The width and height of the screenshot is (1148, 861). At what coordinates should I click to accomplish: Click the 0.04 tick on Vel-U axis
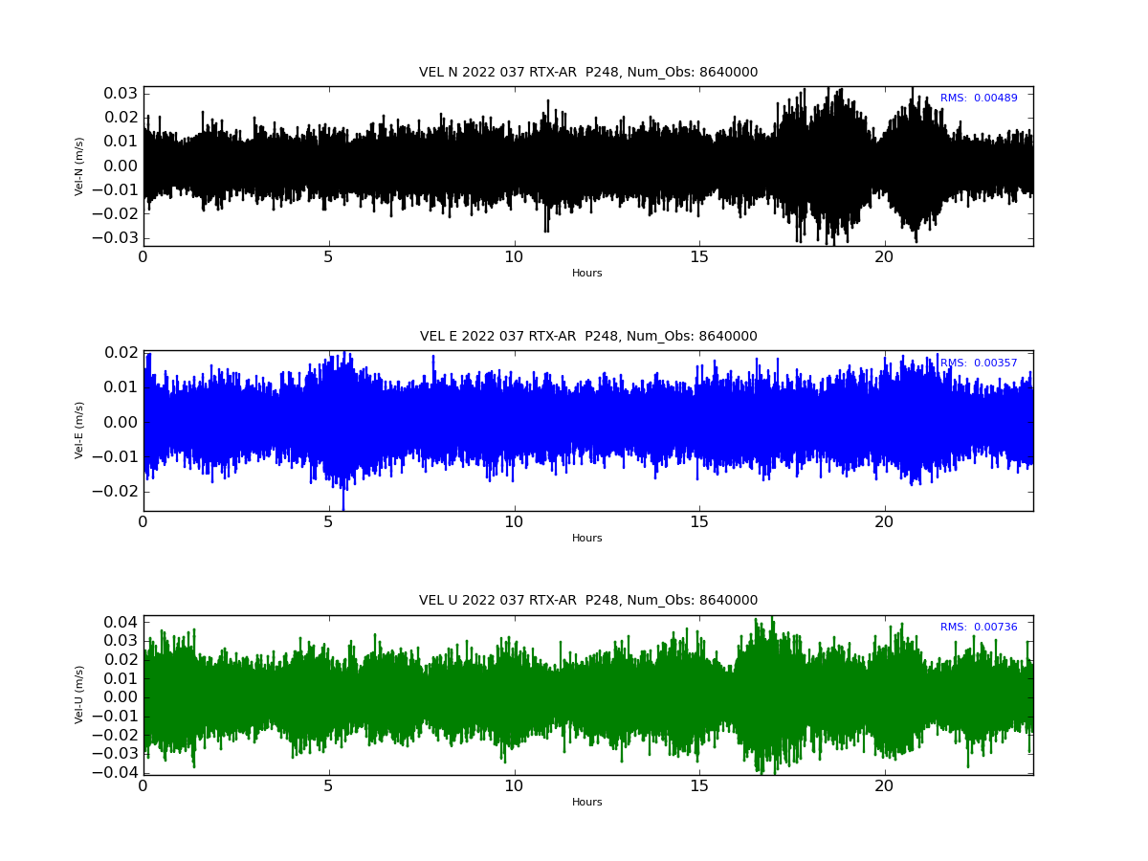pos(121,623)
